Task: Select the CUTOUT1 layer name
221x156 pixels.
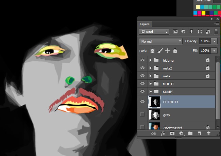Action: coord(171,102)
